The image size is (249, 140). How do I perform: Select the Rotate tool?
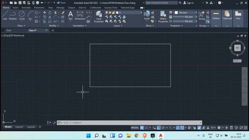point(50,12)
